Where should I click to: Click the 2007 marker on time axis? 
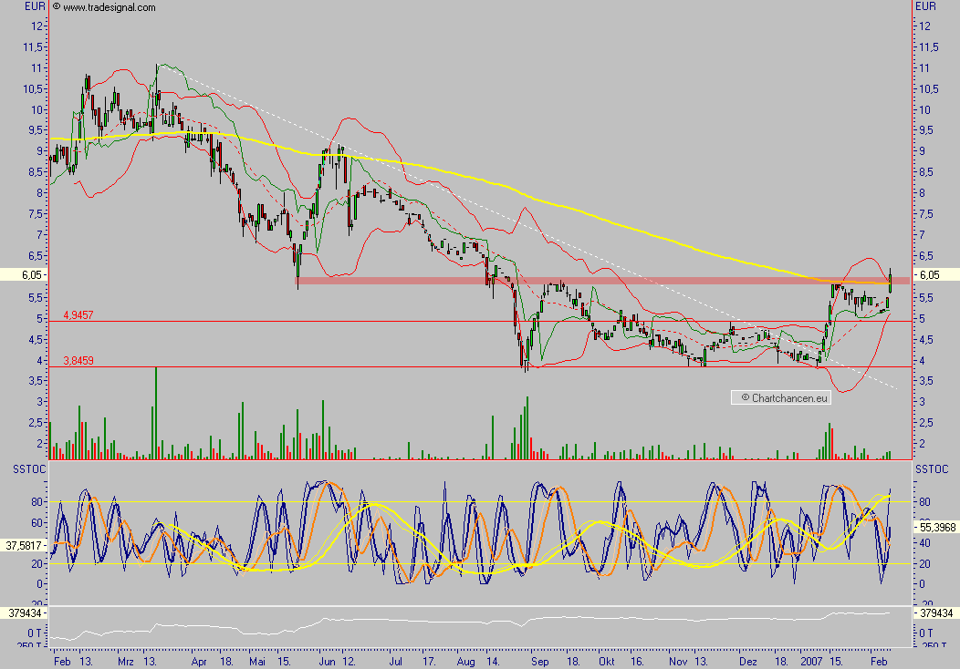tap(812, 660)
